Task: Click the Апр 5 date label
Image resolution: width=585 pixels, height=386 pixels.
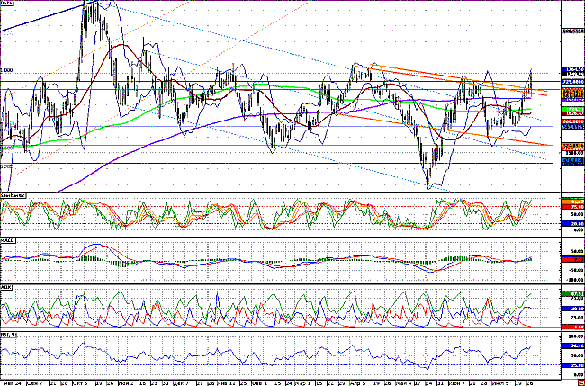Action: (358, 383)
